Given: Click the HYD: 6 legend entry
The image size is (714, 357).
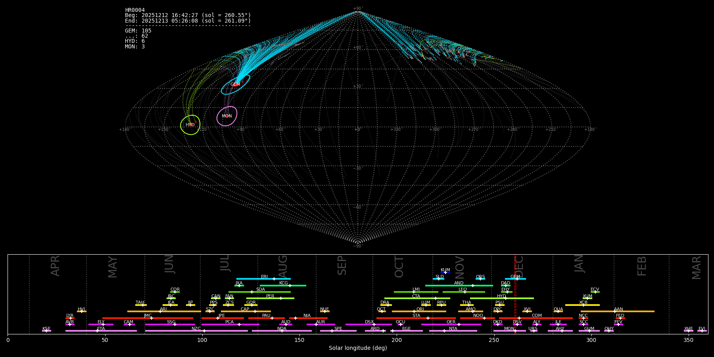Looking at the screenshot, I should pos(135,41).
